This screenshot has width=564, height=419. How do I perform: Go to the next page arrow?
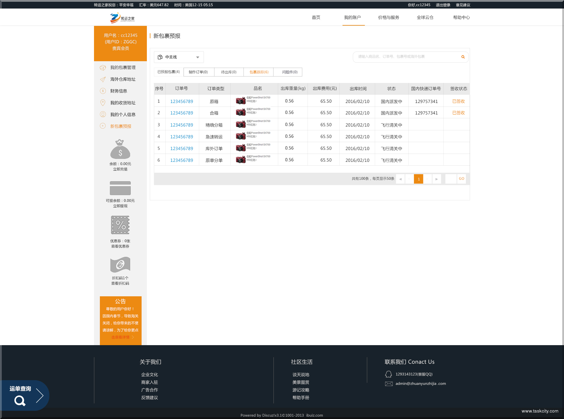click(x=437, y=179)
